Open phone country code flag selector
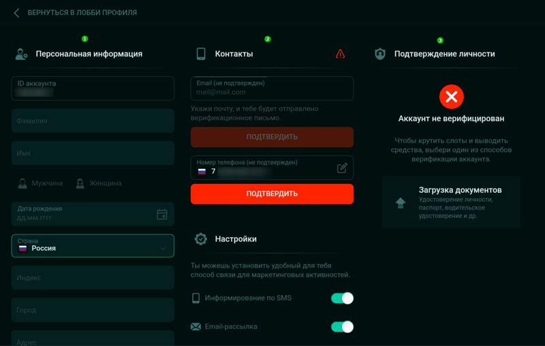 pyautogui.click(x=202, y=172)
